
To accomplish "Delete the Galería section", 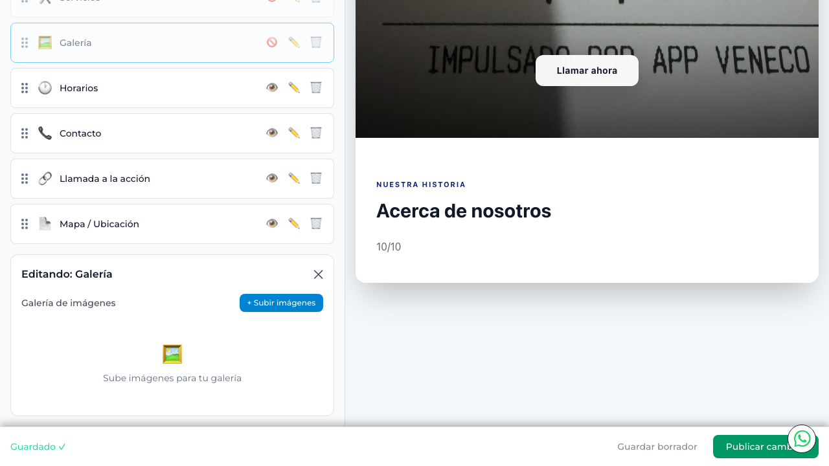I will pyautogui.click(x=316, y=42).
